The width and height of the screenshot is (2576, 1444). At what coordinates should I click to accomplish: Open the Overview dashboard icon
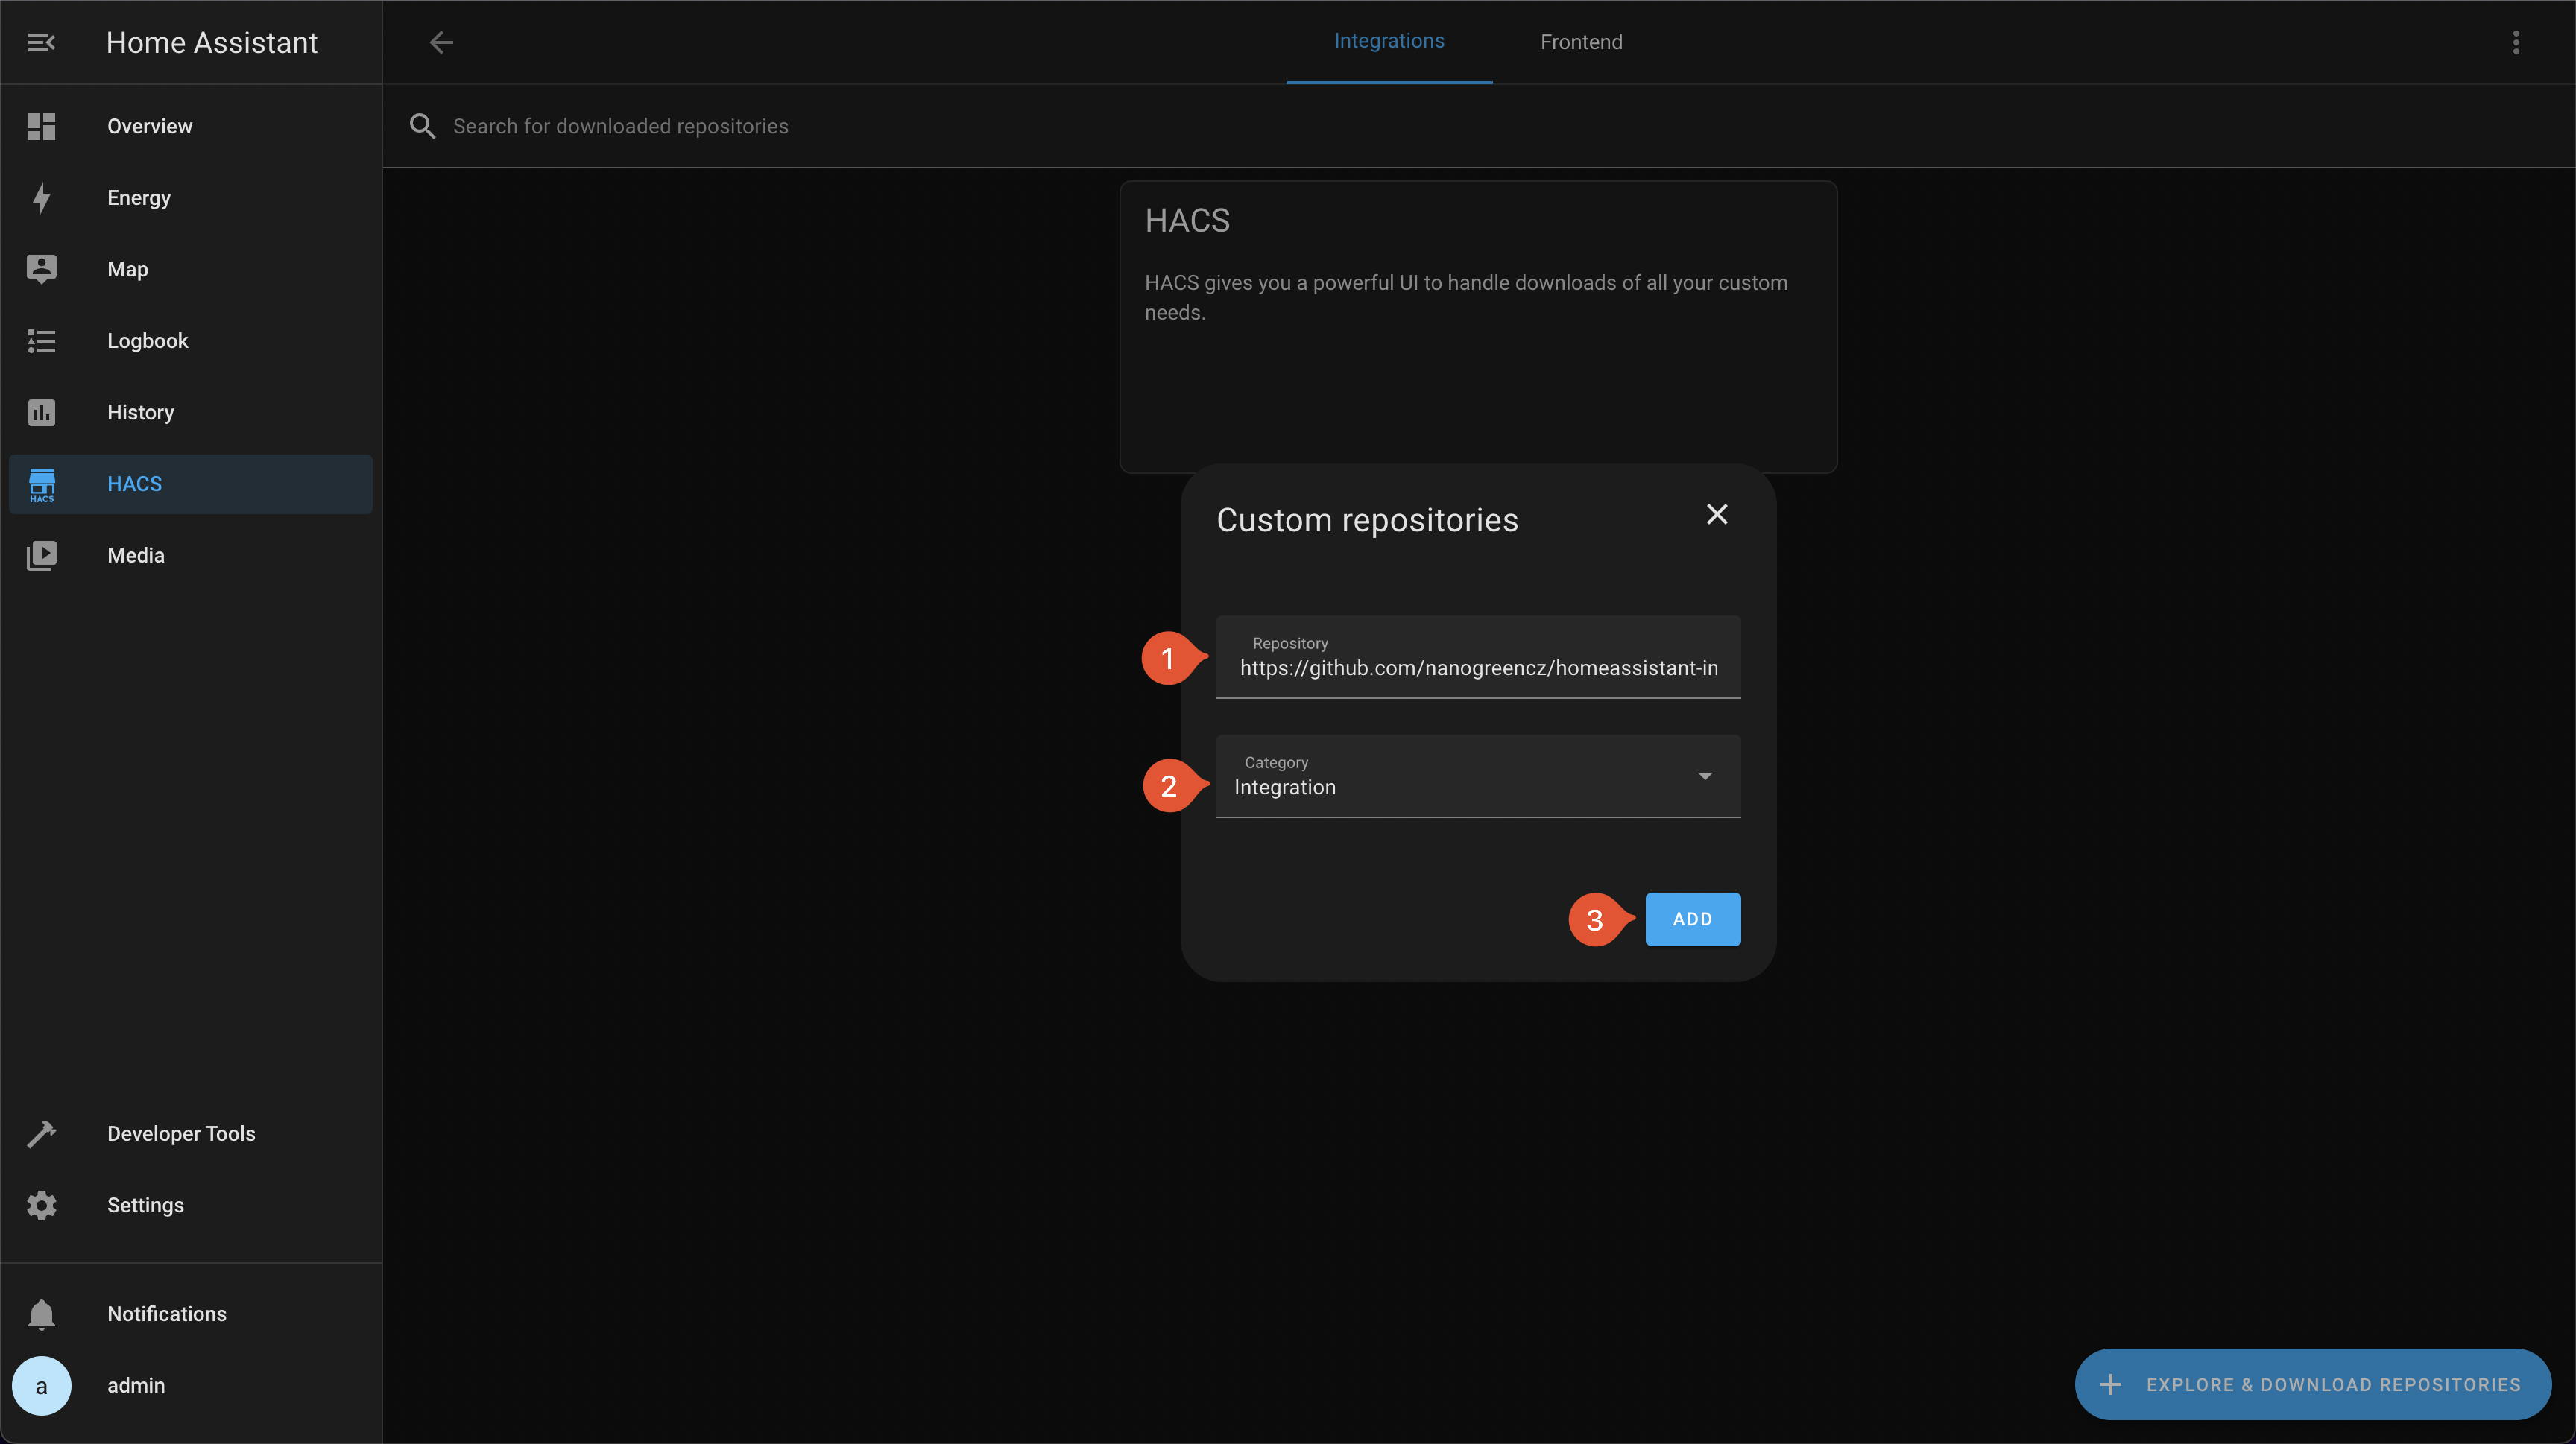pyautogui.click(x=41, y=126)
